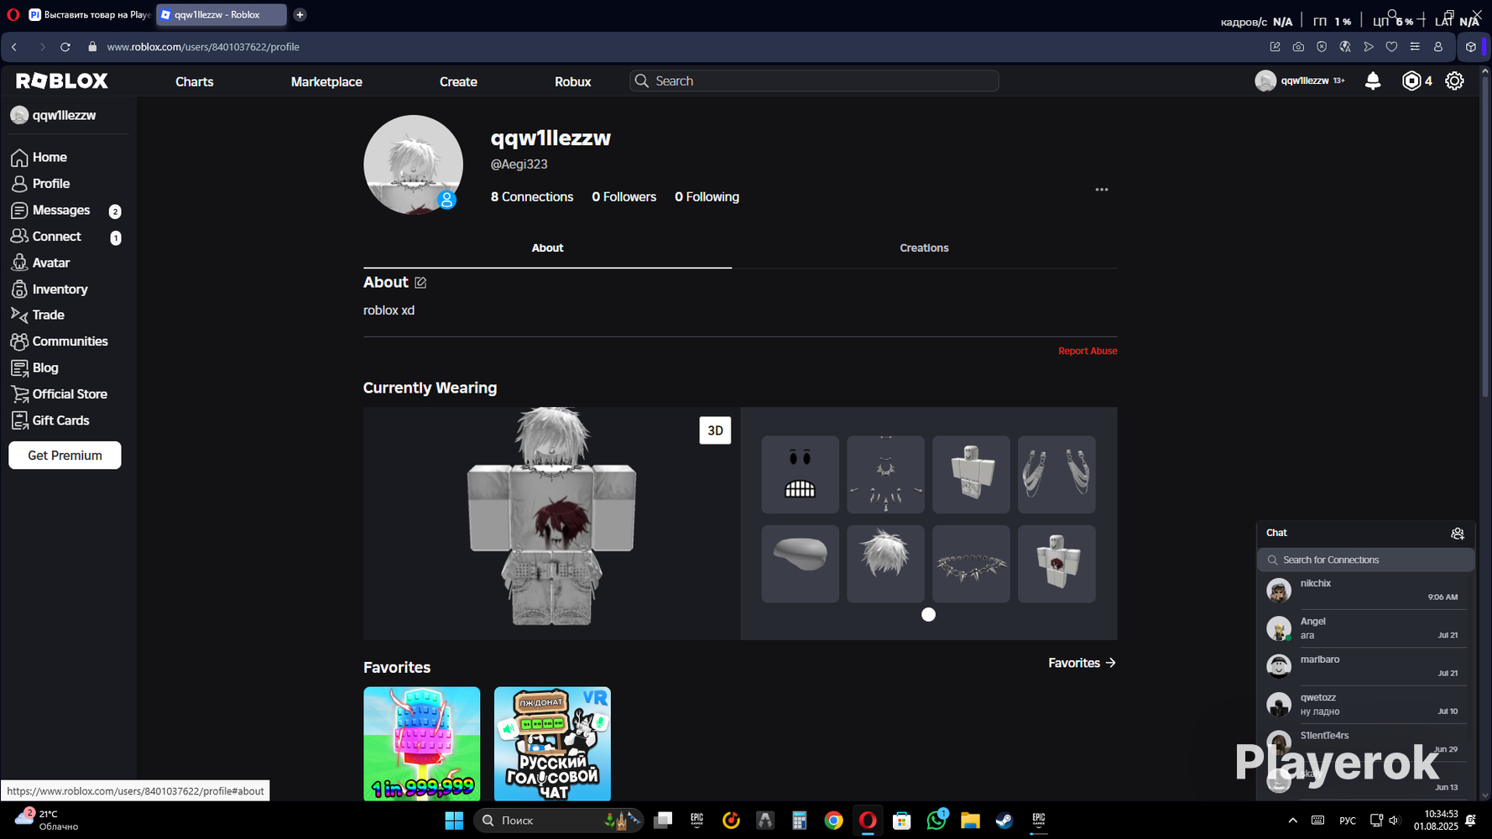Open the spiked choker collar thumbnail

point(971,564)
